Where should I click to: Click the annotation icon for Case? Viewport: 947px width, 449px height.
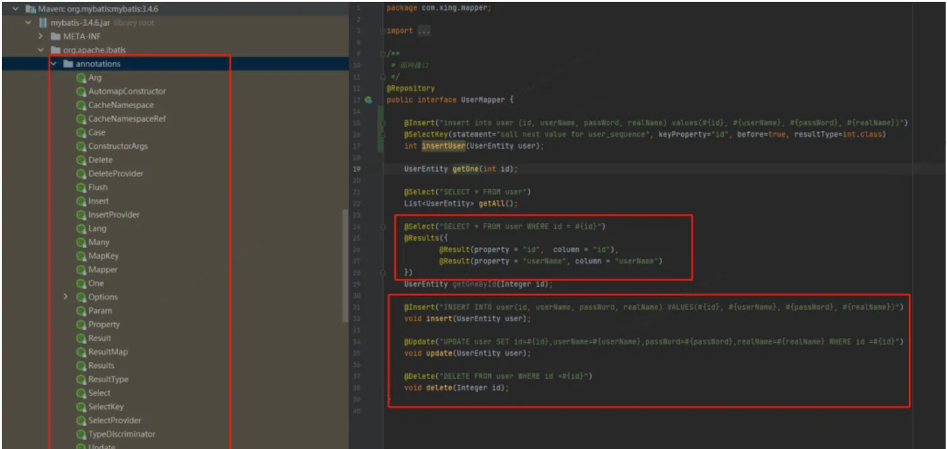pos(81,133)
